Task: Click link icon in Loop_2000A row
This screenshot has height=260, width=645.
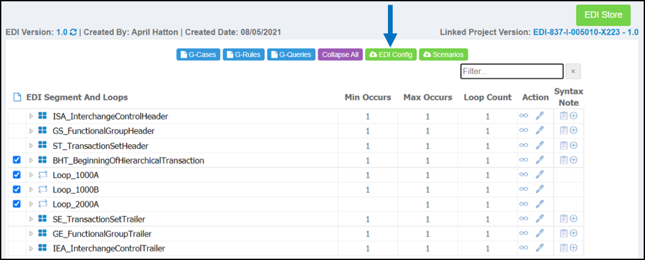Action: [523, 204]
